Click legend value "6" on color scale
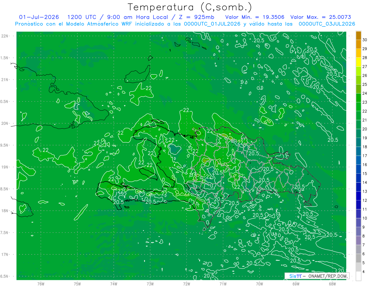The width and height of the screenshot is (373, 288). pos(364,254)
